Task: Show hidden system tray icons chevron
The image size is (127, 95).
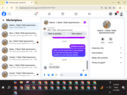Action: click(107, 87)
